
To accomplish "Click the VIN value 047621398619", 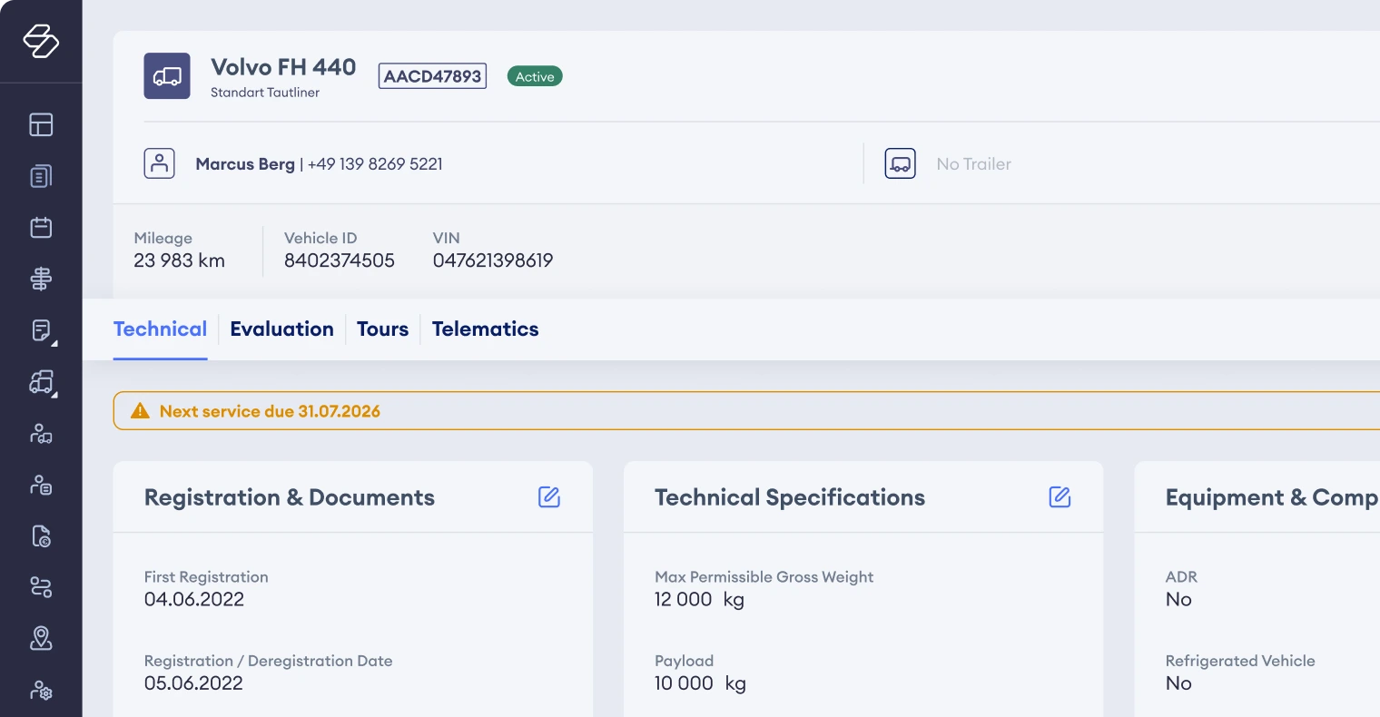I will tap(493, 260).
